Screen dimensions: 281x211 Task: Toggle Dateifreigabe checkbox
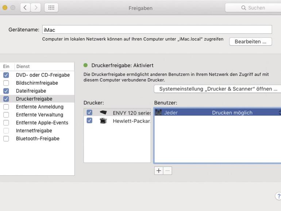point(6,91)
